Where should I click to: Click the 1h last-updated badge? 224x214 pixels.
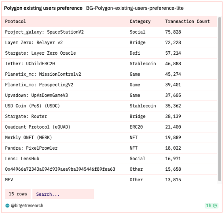(x=211, y=206)
